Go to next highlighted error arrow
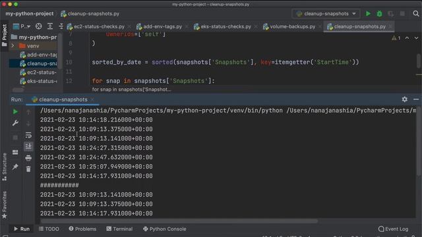The width and height of the screenshot is (422, 237). (x=416, y=38)
